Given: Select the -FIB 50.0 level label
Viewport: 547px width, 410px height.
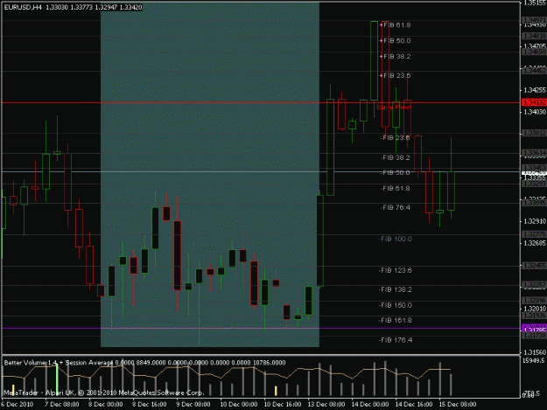Looking at the screenshot, I should click(x=395, y=173).
